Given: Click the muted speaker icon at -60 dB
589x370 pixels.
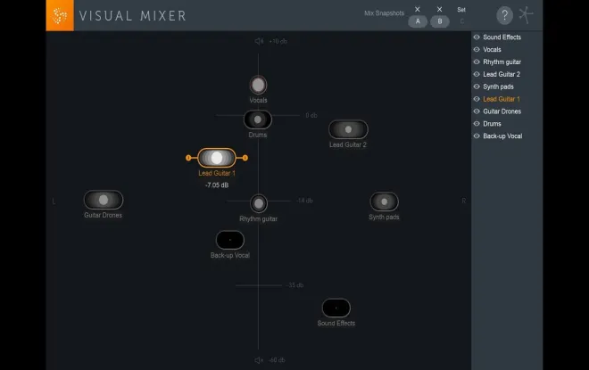Looking at the screenshot, I should pos(259,360).
